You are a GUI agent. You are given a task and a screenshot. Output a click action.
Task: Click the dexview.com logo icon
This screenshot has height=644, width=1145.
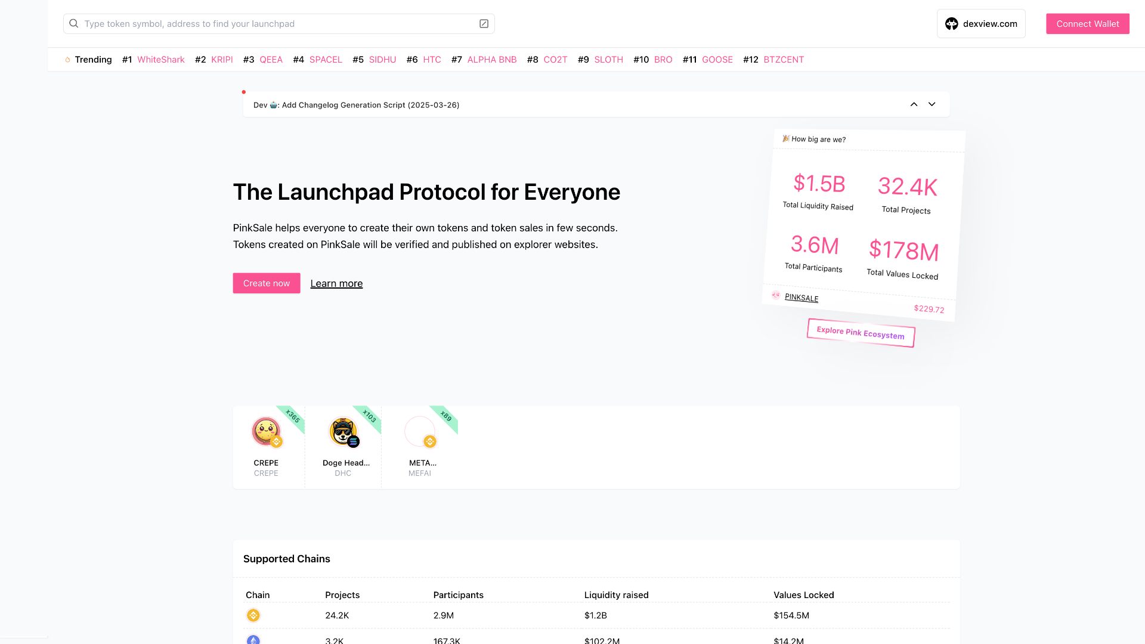click(952, 24)
